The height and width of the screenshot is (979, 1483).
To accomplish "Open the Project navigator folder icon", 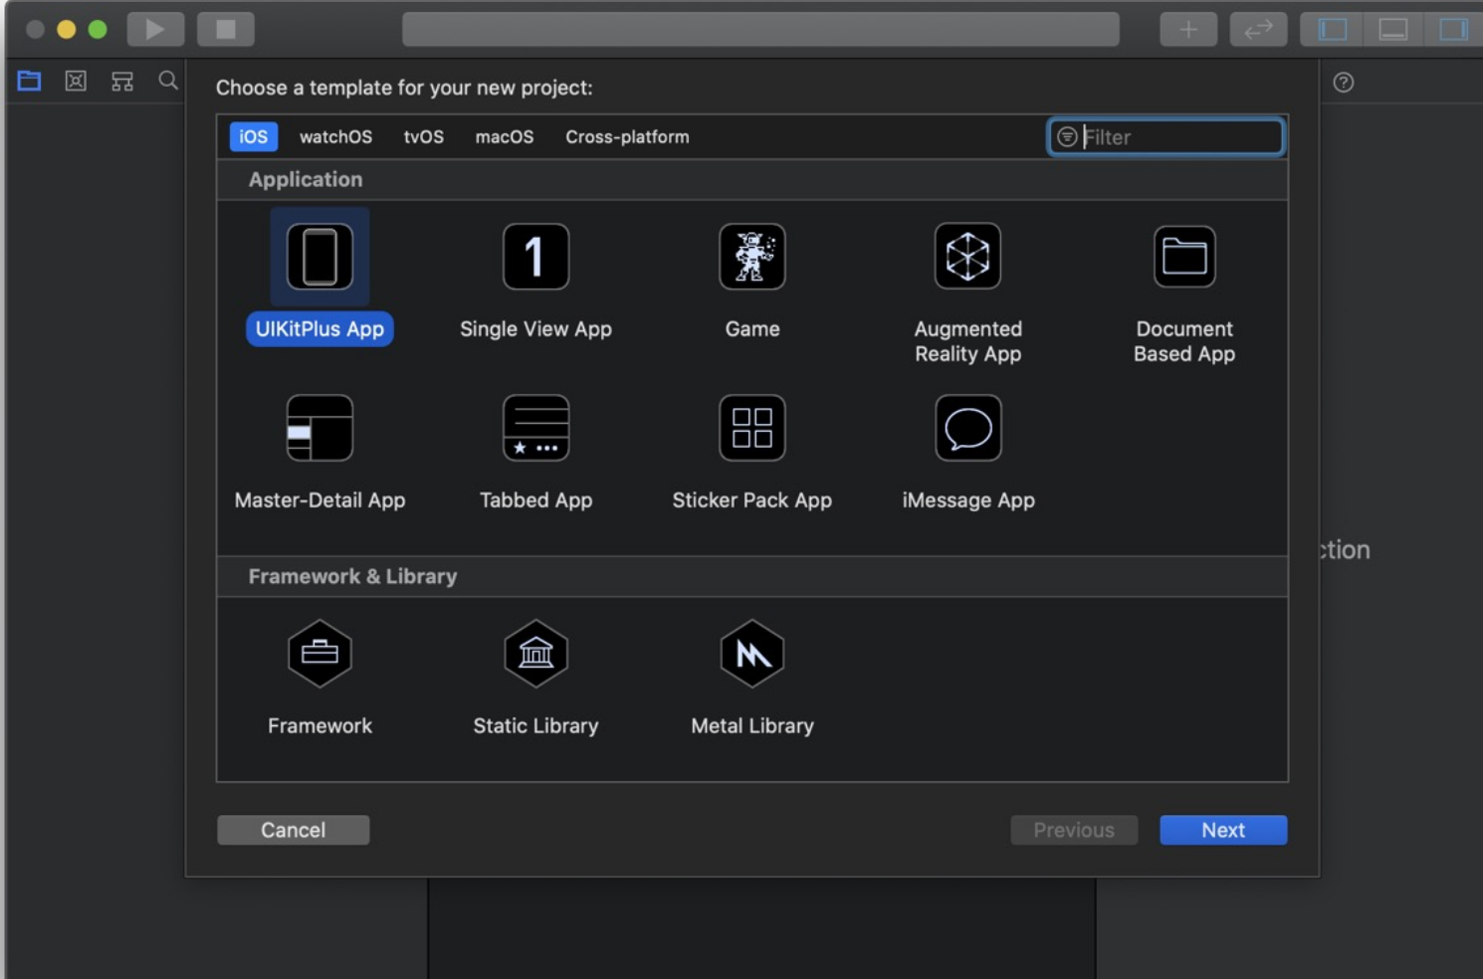I will click(29, 81).
